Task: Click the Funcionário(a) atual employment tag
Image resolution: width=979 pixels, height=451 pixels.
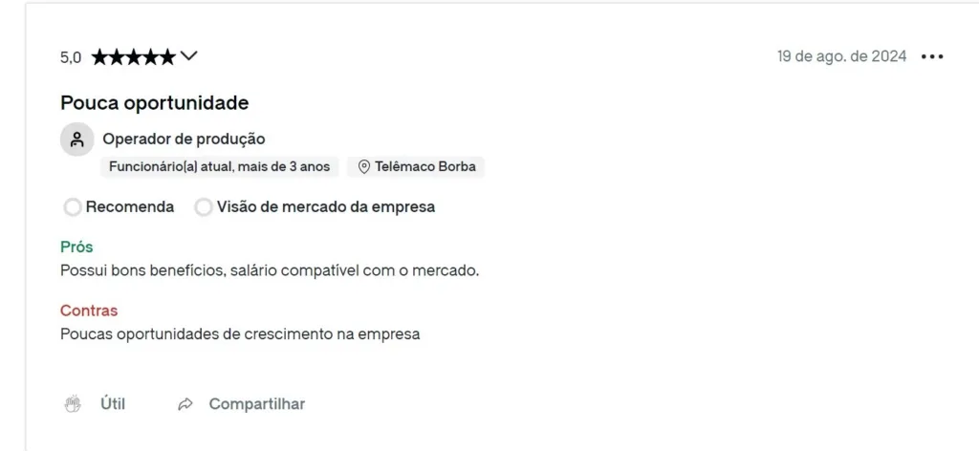Action: tap(219, 166)
